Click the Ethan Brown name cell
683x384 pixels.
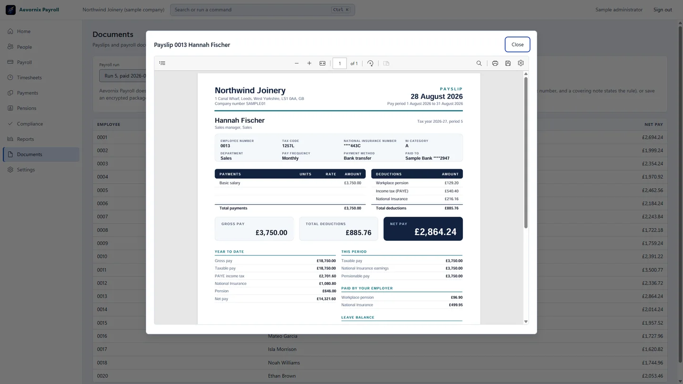point(282,376)
